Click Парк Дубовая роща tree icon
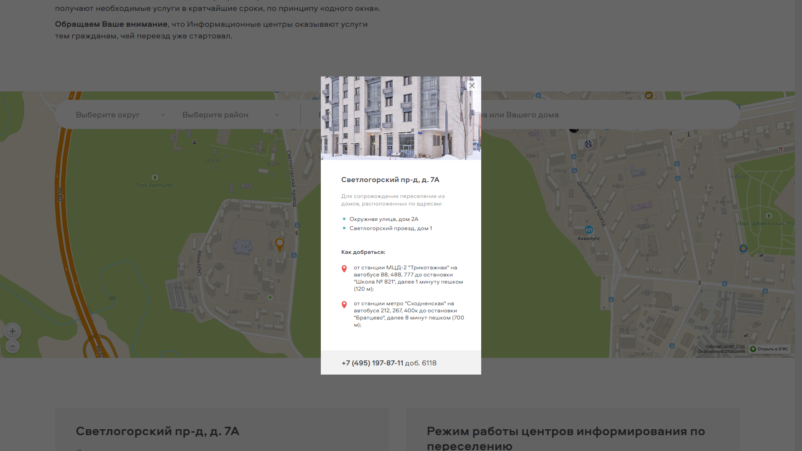The height and width of the screenshot is (451, 802). click(x=769, y=216)
